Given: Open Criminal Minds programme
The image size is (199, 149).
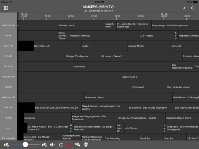Looking at the screenshot, I should click(x=149, y=46).
